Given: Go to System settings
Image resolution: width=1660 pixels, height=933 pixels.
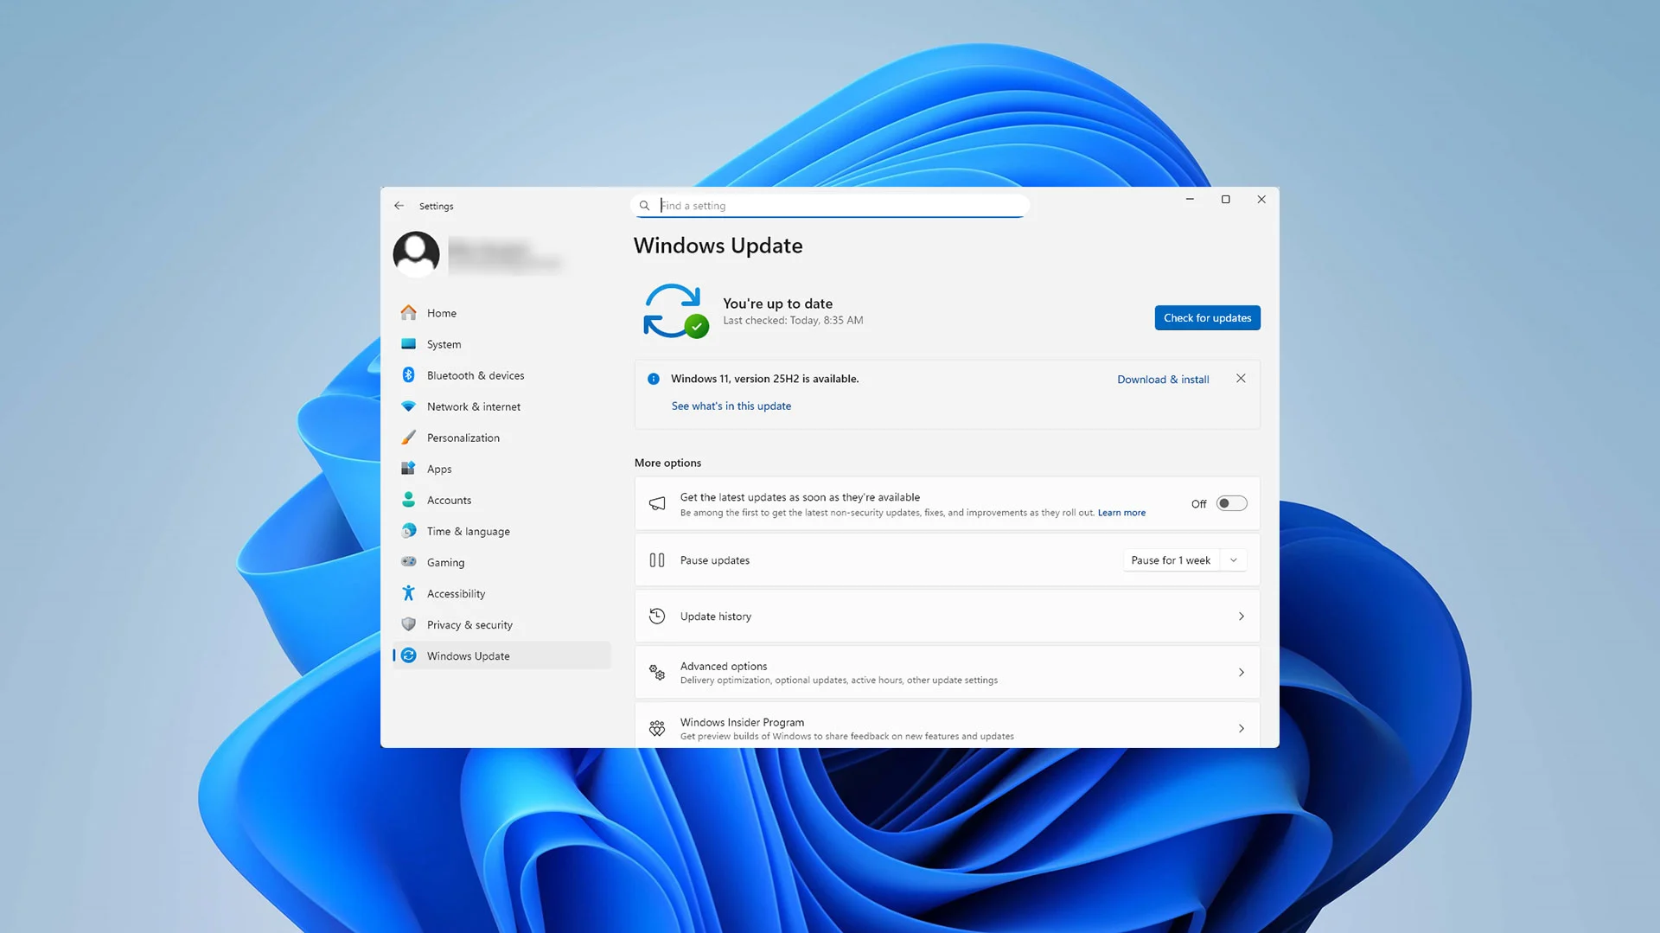Looking at the screenshot, I should click(x=501, y=344).
